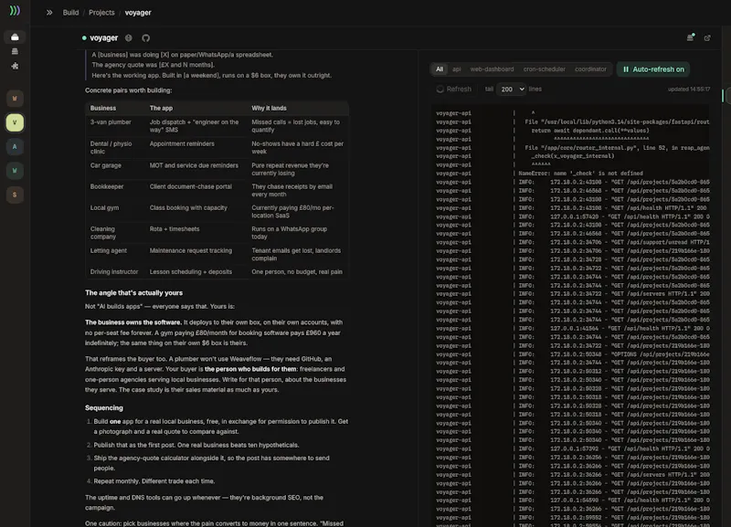Screen dimensions: 731x527
Task: Select the top orange 'M' project avatar
Action: point(15,99)
